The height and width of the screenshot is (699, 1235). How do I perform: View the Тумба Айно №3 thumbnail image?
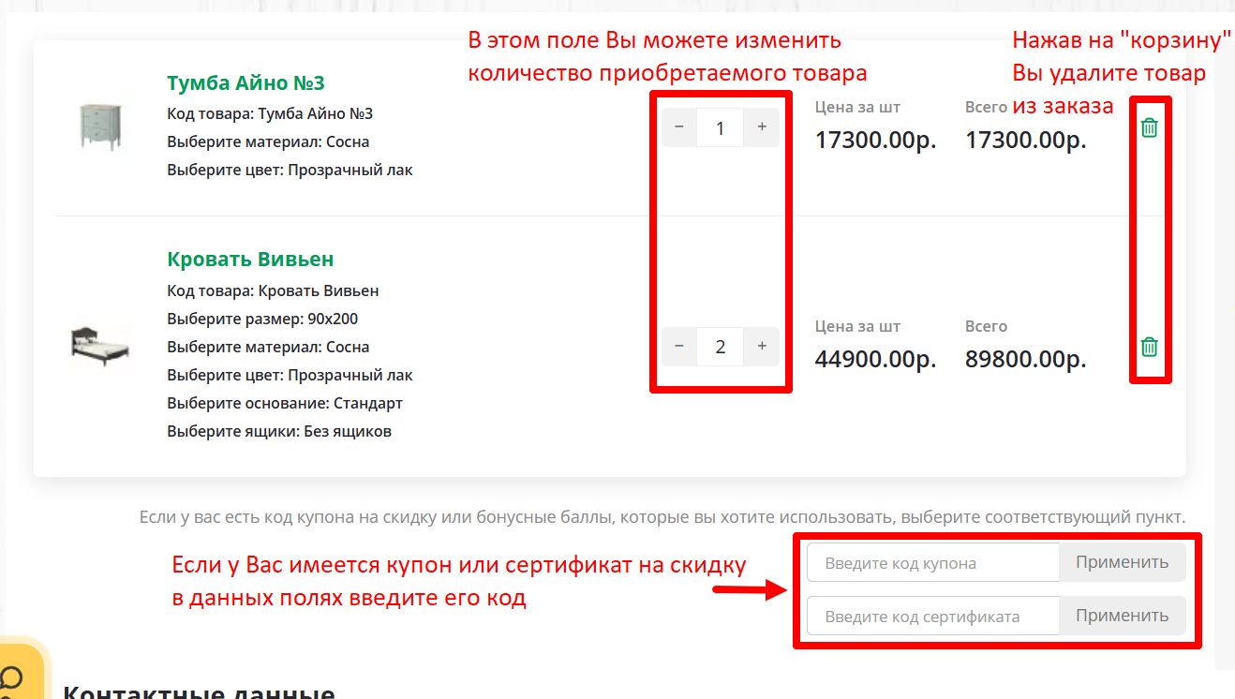(x=100, y=126)
